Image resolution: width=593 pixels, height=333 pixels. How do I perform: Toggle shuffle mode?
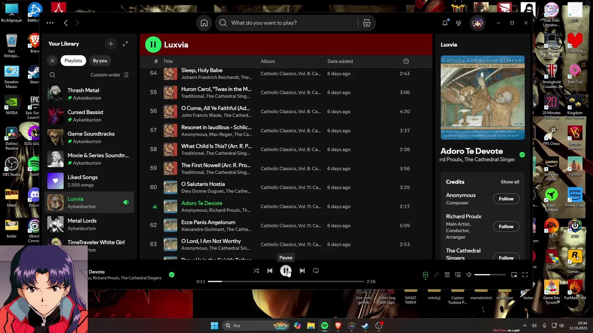[256, 271]
